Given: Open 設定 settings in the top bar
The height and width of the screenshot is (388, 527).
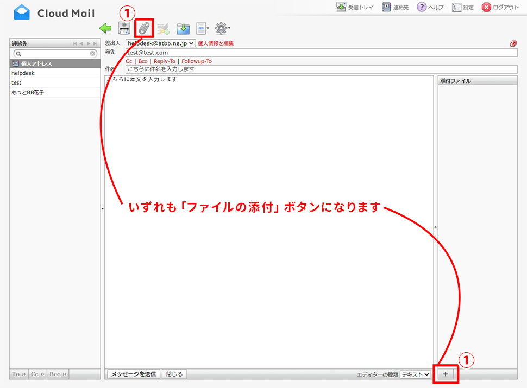Looking at the screenshot, I should pyautogui.click(x=463, y=8).
